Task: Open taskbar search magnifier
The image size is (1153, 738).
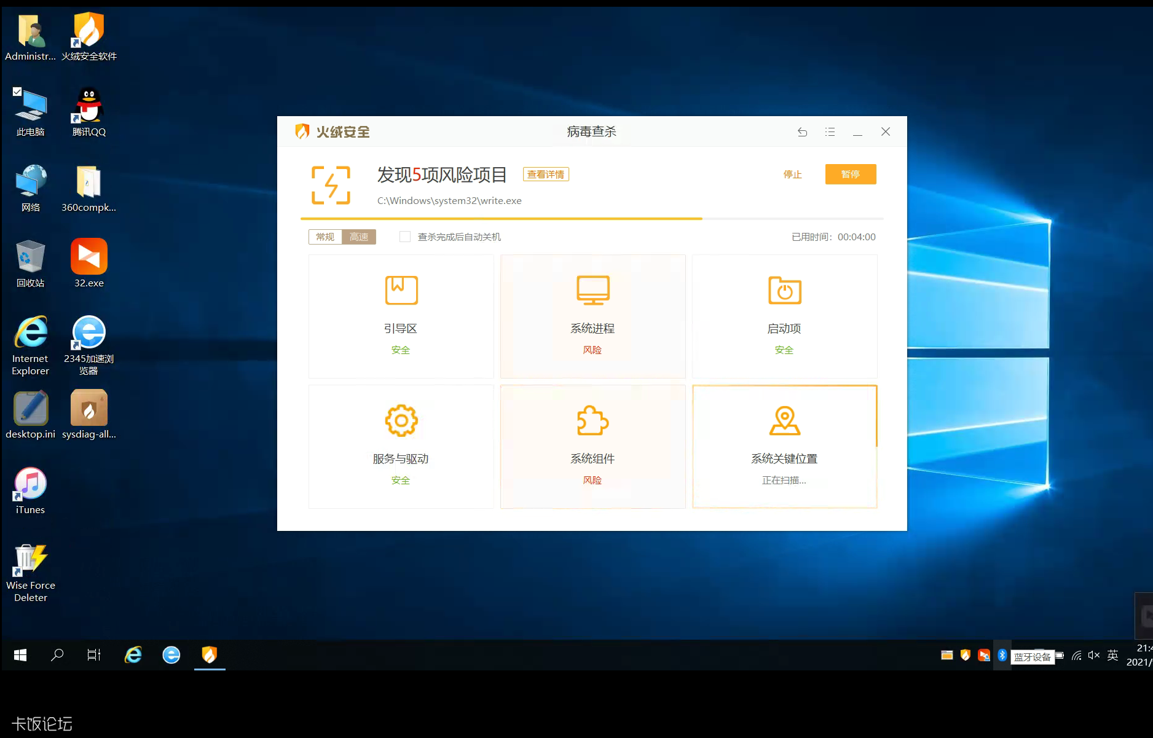Action: pyautogui.click(x=57, y=655)
